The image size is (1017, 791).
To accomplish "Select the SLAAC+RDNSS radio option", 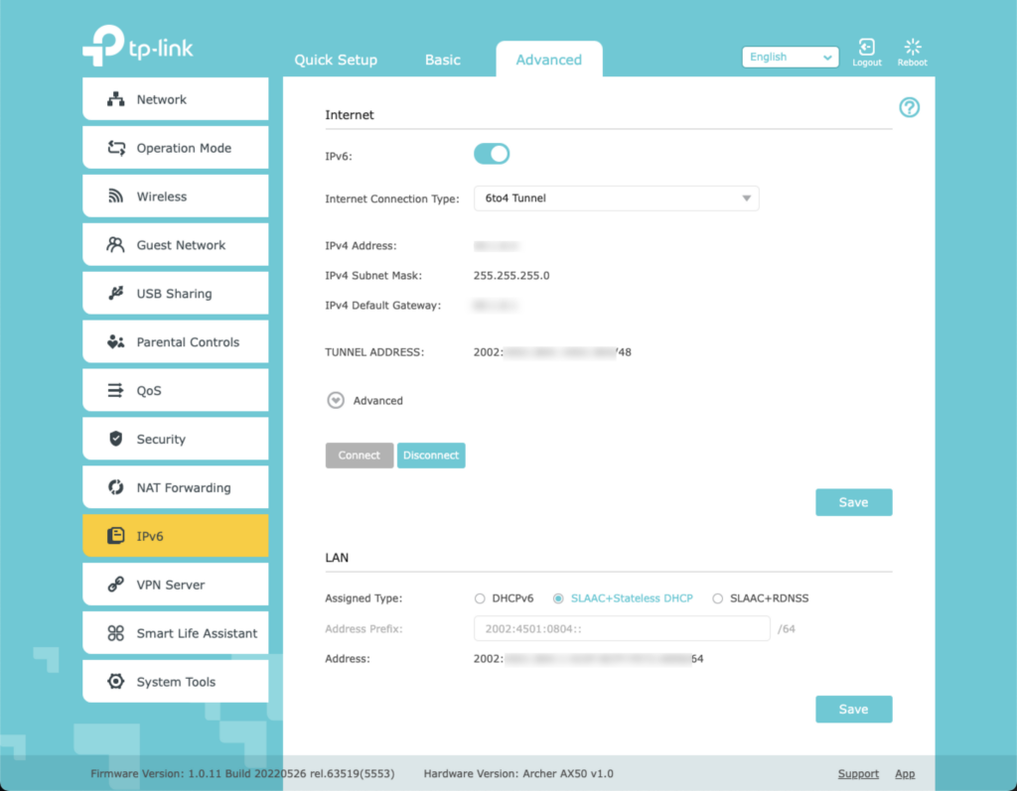I will pos(718,598).
